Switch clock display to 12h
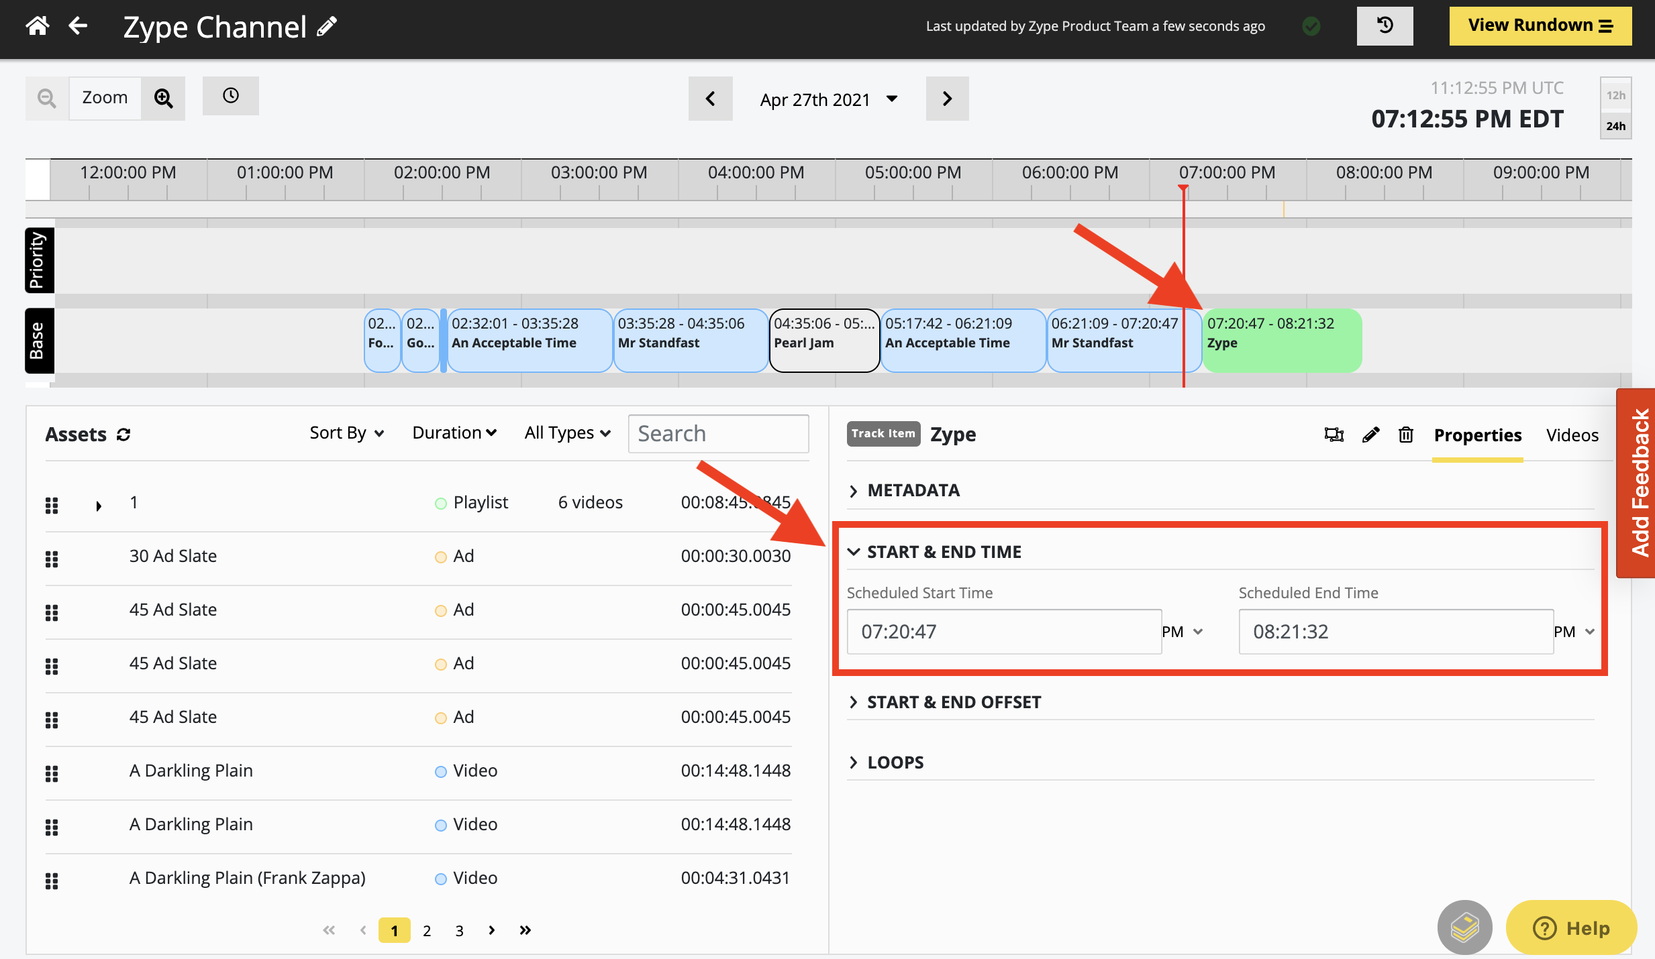 [x=1616, y=95]
